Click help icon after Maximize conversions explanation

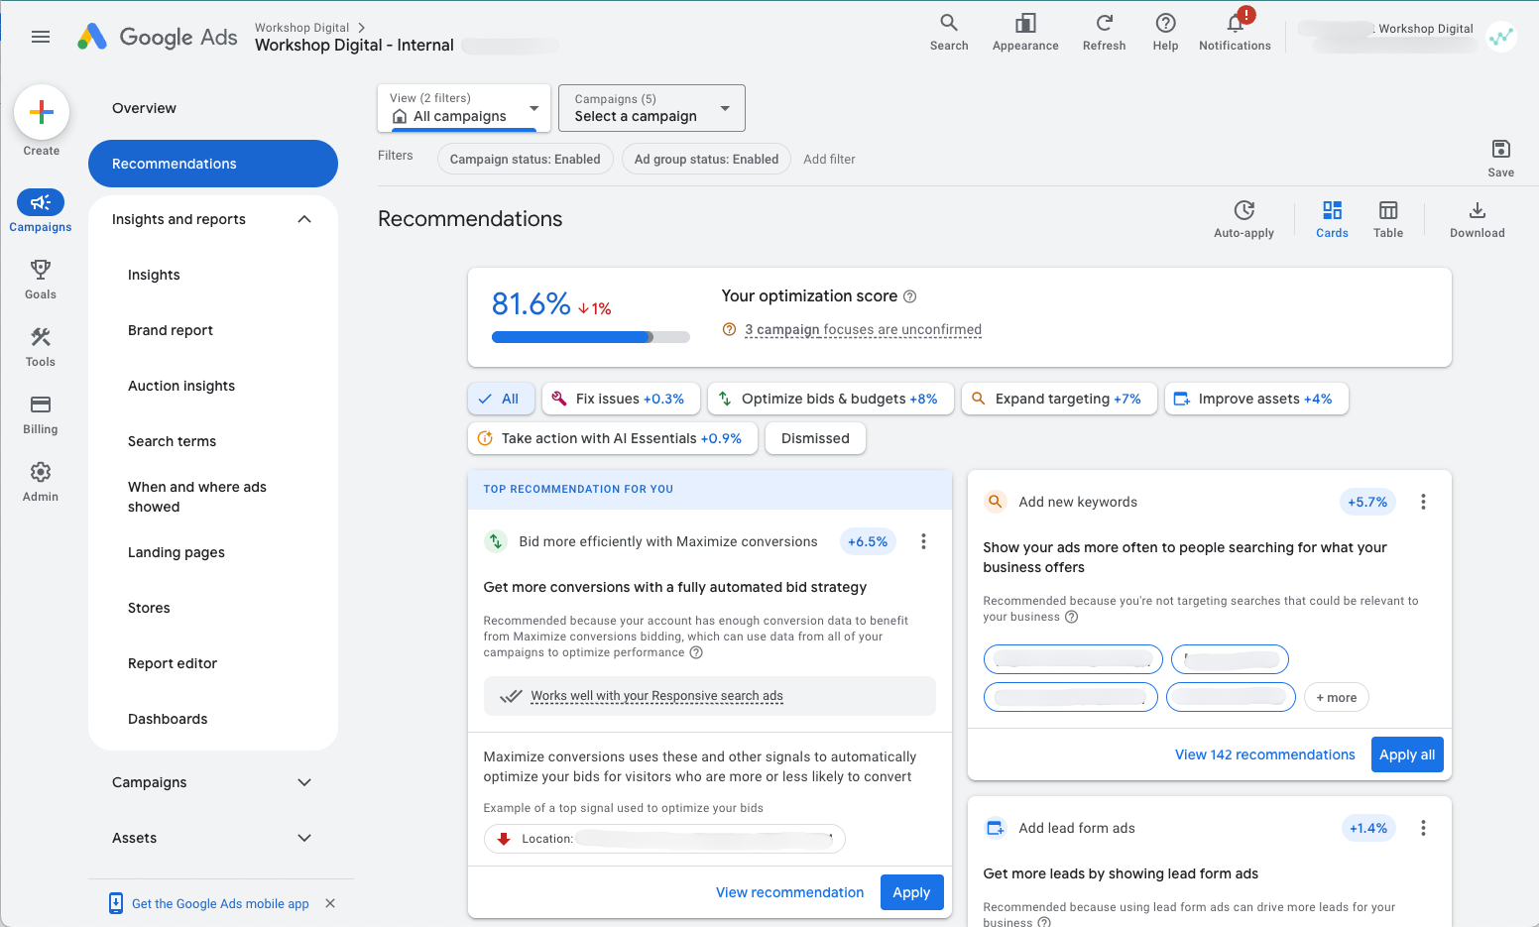click(696, 652)
